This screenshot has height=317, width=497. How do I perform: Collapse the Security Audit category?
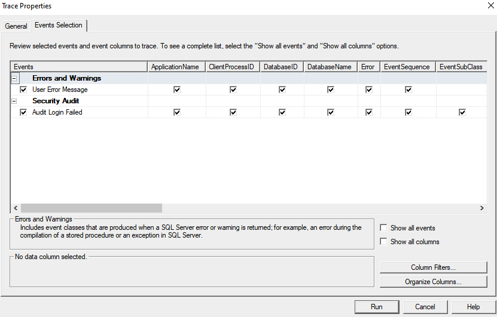14,101
